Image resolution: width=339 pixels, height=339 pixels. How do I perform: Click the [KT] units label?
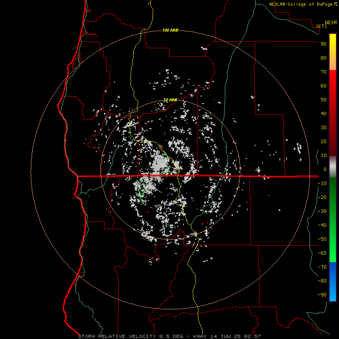click(x=322, y=26)
